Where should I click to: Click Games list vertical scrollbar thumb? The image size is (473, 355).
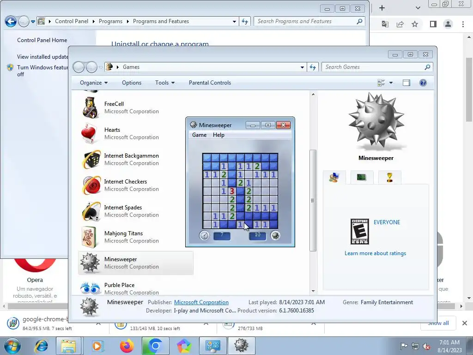[x=313, y=201]
